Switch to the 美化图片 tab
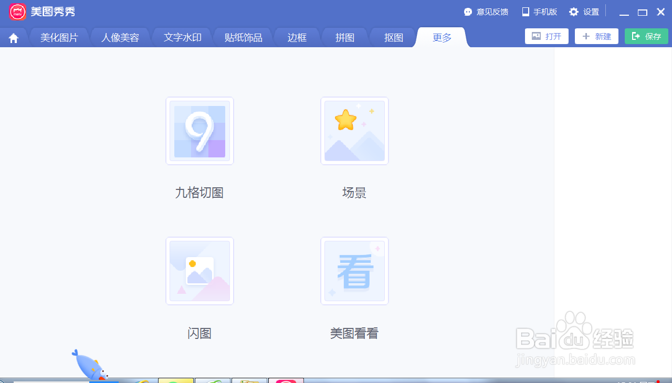Viewport: 672px width, 383px height. (x=59, y=38)
